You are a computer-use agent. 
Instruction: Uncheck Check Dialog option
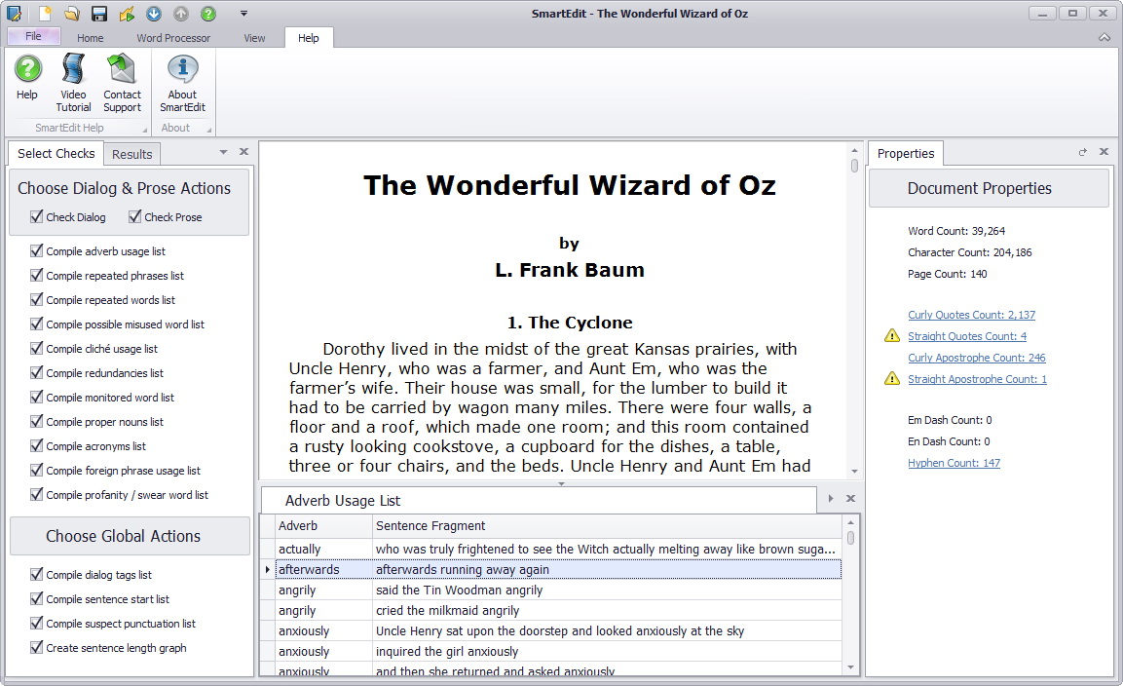[x=37, y=217]
